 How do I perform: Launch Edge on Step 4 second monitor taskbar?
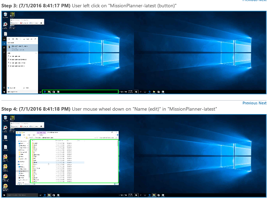point(150,195)
